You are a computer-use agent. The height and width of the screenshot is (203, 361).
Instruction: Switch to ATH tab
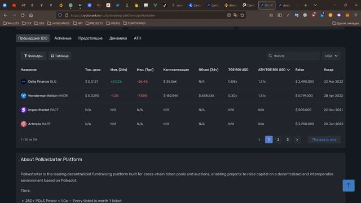click(138, 38)
